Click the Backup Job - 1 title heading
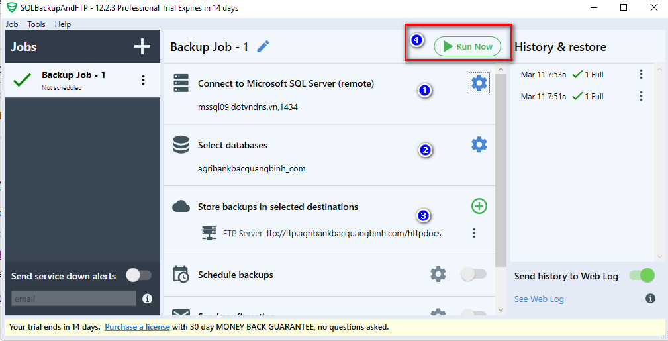 pos(209,47)
